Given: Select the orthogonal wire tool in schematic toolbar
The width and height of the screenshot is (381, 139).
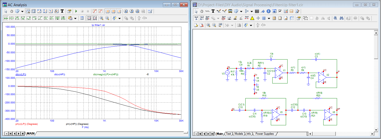Looking at the screenshot, I should pyautogui.click(x=219, y=11).
